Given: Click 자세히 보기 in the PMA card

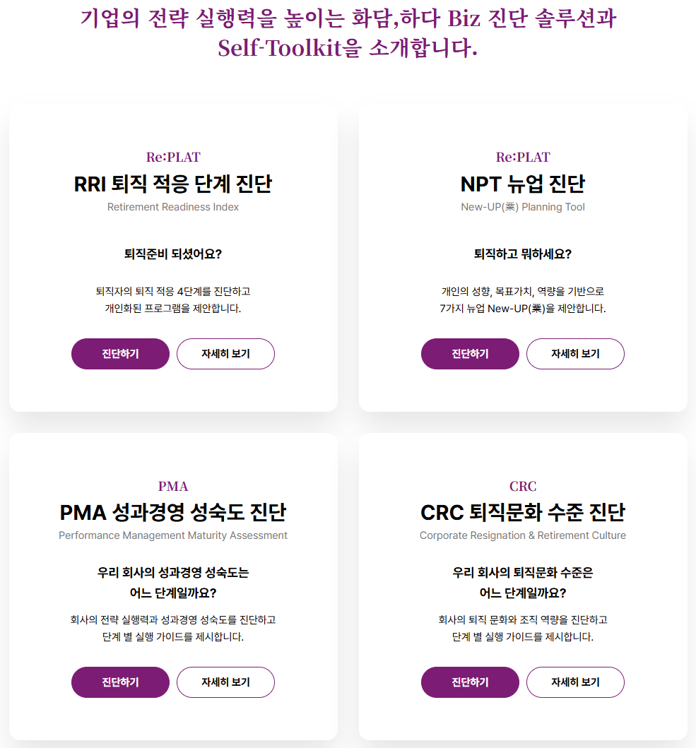Looking at the screenshot, I should [x=225, y=682].
